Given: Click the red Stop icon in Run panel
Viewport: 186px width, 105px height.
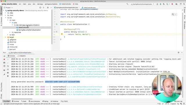Looking at the screenshot, I should tap(4, 59).
